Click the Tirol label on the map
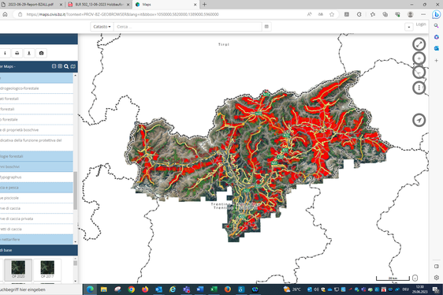 click(224, 44)
